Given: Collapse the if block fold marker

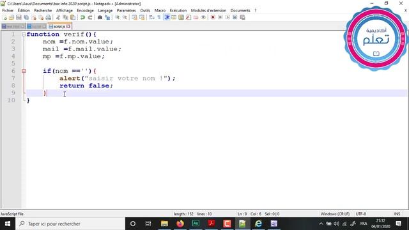Looking at the screenshot, I should (x=24, y=71).
